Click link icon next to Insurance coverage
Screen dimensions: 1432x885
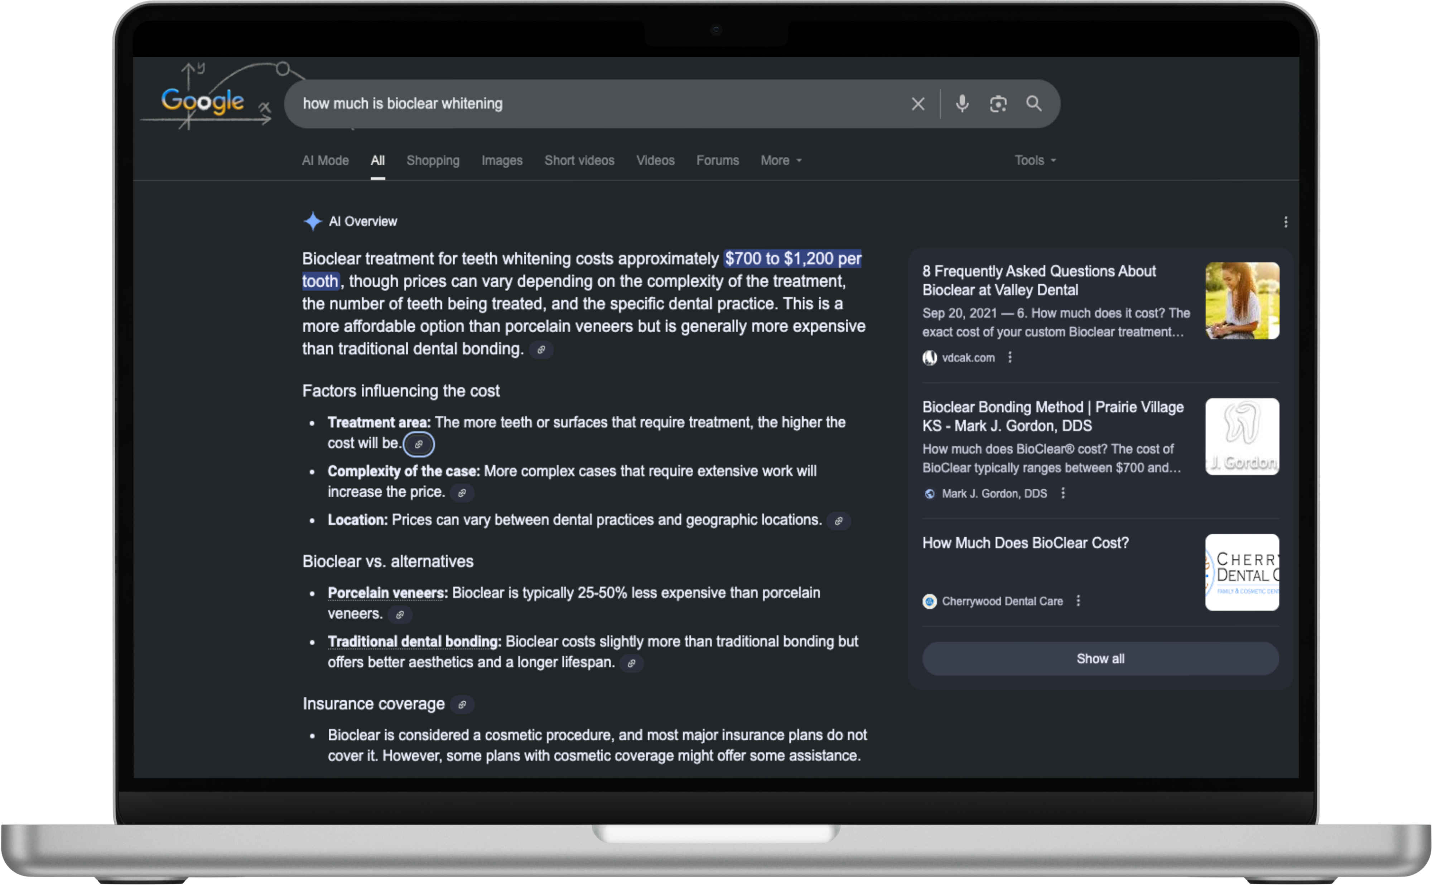pyautogui.click(x=462, y=705)
